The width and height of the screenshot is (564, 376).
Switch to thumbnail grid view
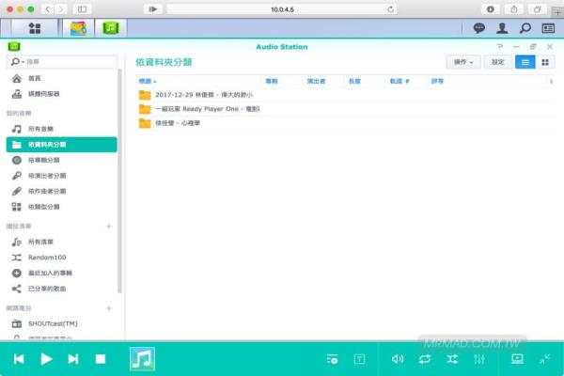click(x=545, y=62)
